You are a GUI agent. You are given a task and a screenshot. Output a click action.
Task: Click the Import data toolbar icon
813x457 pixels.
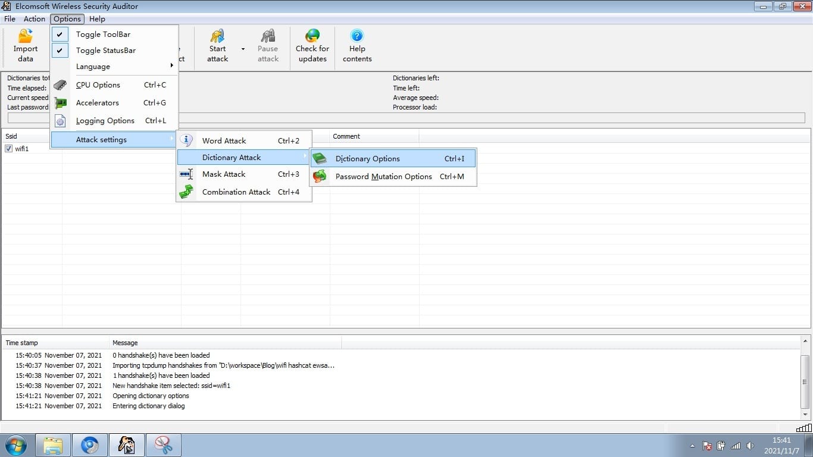coord(26,37)
